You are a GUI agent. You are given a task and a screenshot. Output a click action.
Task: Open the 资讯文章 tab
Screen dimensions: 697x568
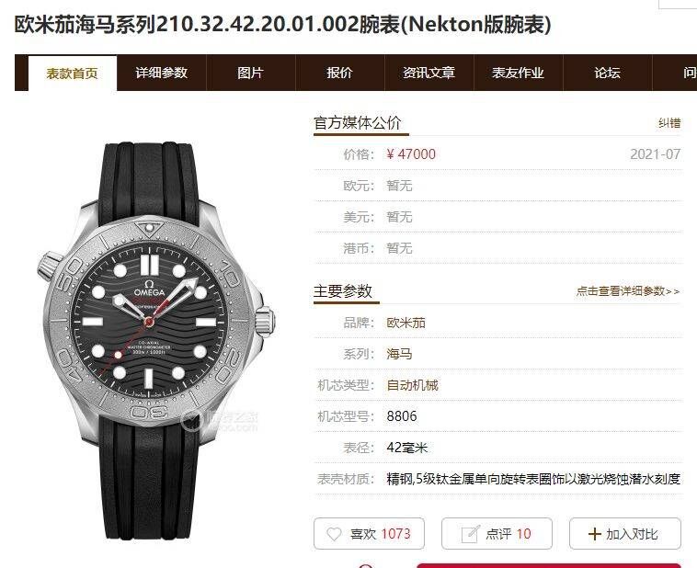point(428,73)
